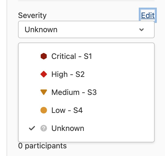Click the checkmark beside the Unknown option
The image size is (165, 156).
pyautogui.click(x=32, y=128)
